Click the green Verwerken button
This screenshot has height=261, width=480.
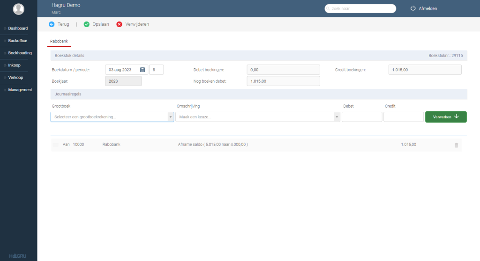pyautogui.click(x=446, y=117)
